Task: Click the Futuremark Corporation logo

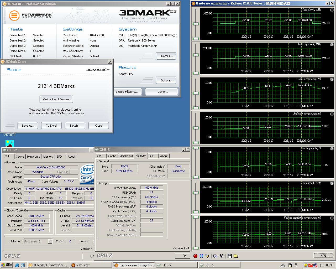Action: tap(31, 15)
